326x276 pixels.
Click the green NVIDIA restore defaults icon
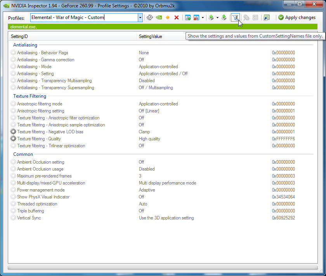(159, 17)
